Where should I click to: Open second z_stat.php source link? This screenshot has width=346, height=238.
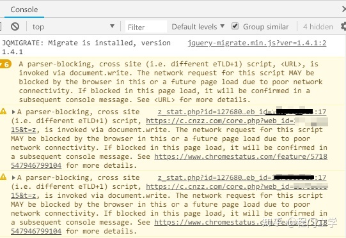tap(242, 177)
